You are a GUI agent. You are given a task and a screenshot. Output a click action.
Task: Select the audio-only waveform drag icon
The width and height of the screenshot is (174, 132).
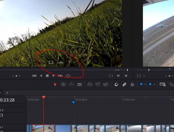61,62
